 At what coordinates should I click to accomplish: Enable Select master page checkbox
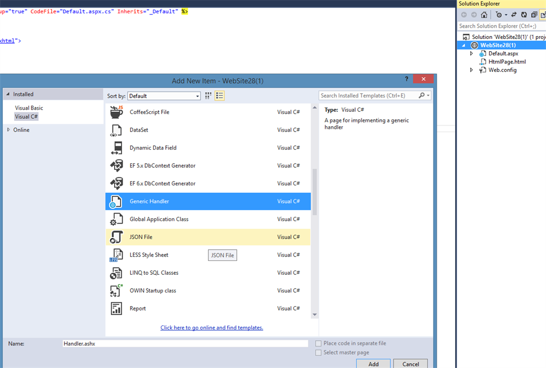(318, 353)
